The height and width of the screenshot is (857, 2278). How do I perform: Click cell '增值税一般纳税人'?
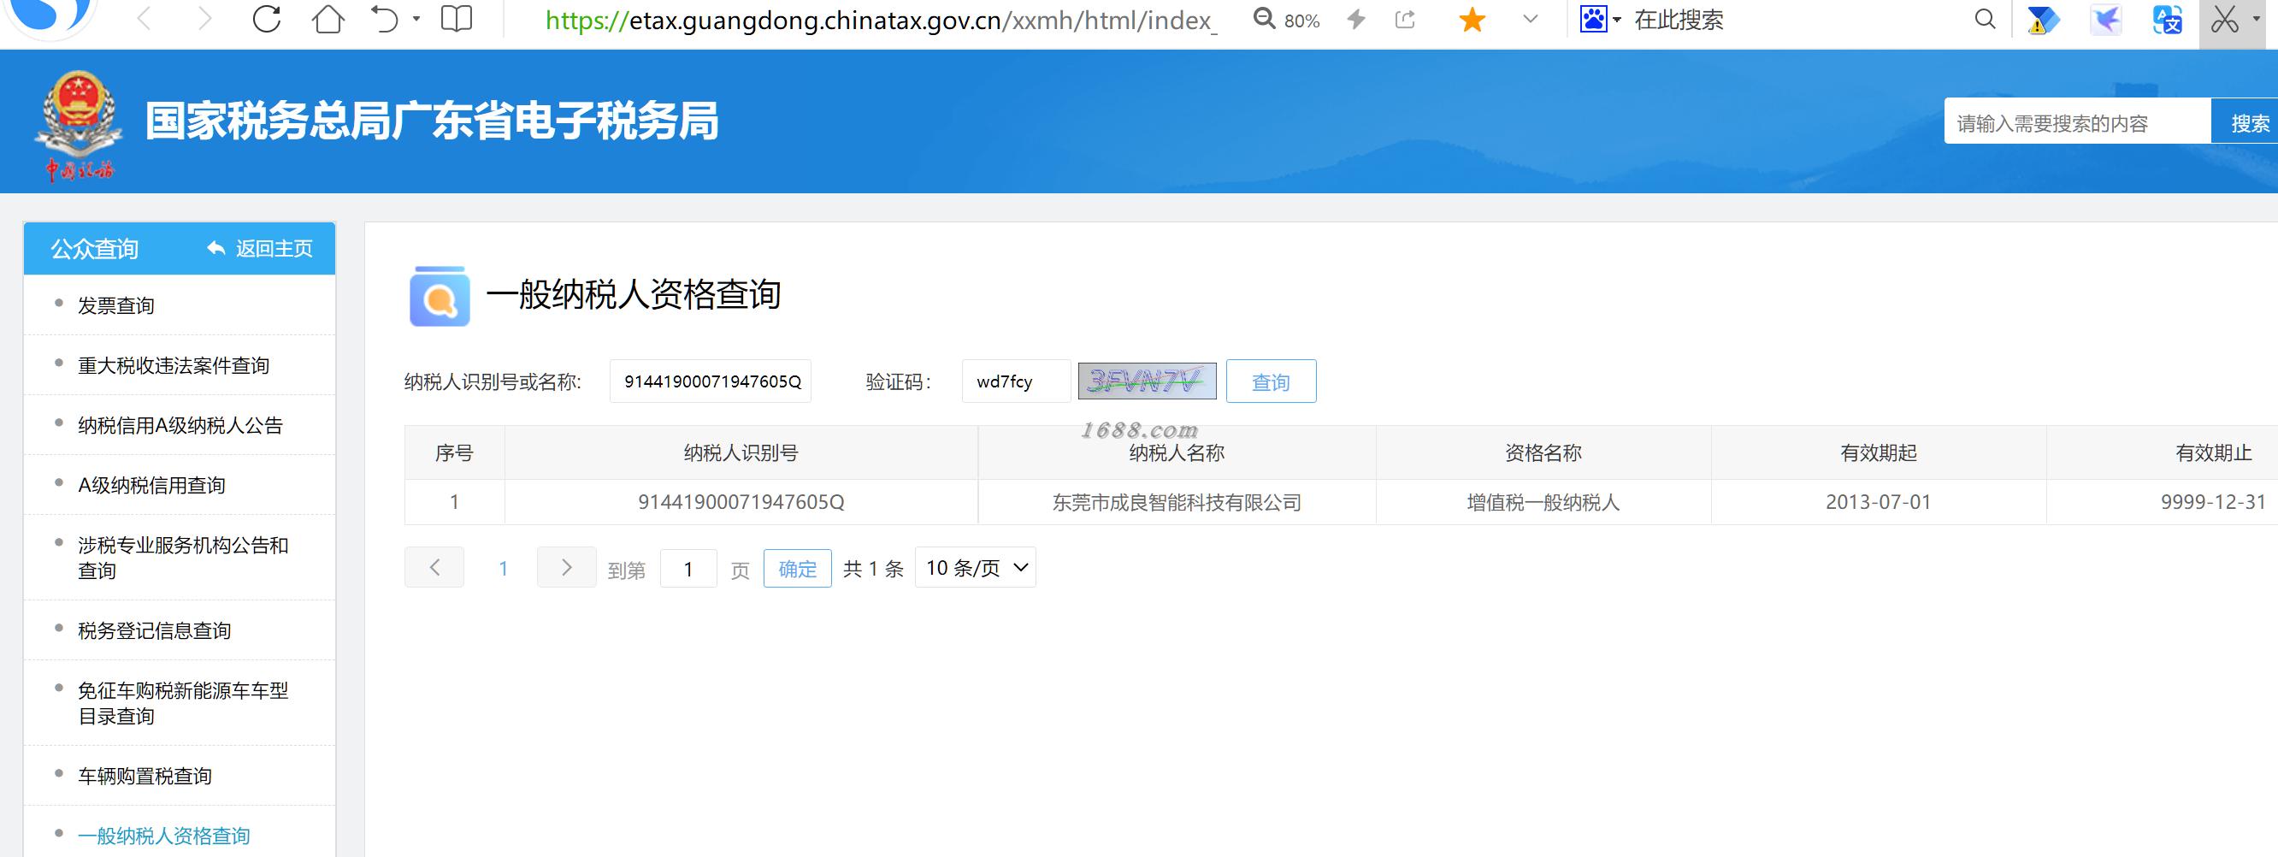[x=1543, y=502]
